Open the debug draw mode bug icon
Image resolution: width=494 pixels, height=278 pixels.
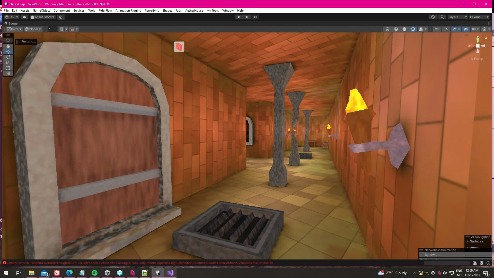[421, 29]
